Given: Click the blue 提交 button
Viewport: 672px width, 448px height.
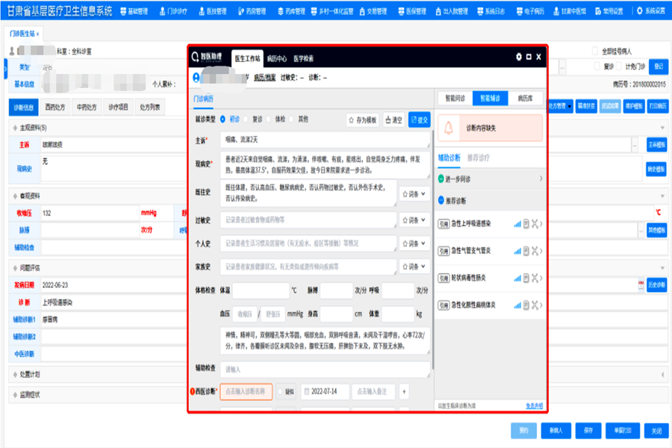Looking at the screenshot, I should click(x=419, y=119).
